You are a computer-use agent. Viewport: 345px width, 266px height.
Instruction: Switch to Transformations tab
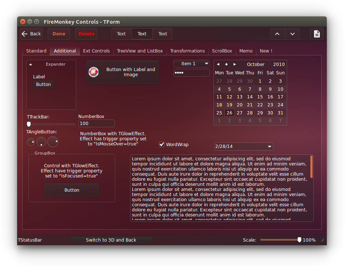coord(187,51)
